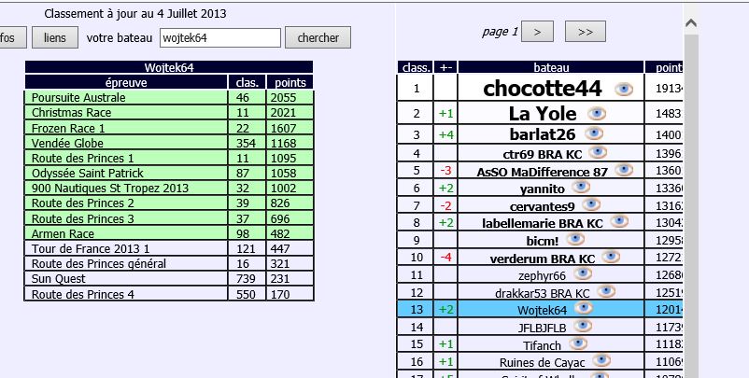This screenshot has height=378, width=749.
Task: Click the scrollbar up arrow
Action: coord(691,22)
